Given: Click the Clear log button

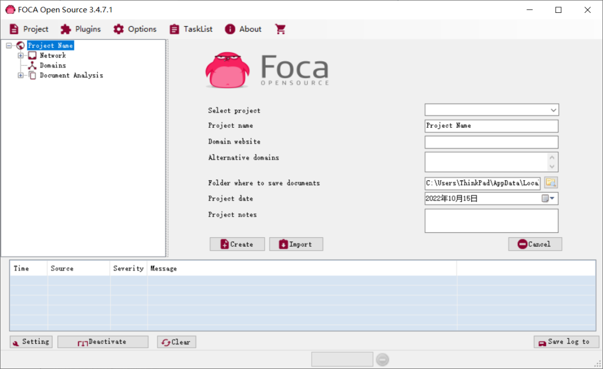Looking at the screenshot, I should [x=176, y=342].
